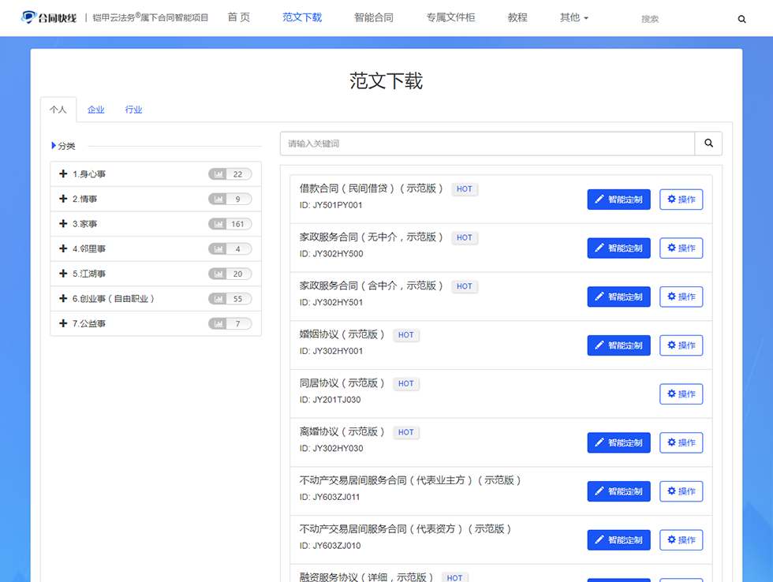This screenshot has width=773, height=582.
Task: Open 同居协议（示范版）
Action: point(342,383)
